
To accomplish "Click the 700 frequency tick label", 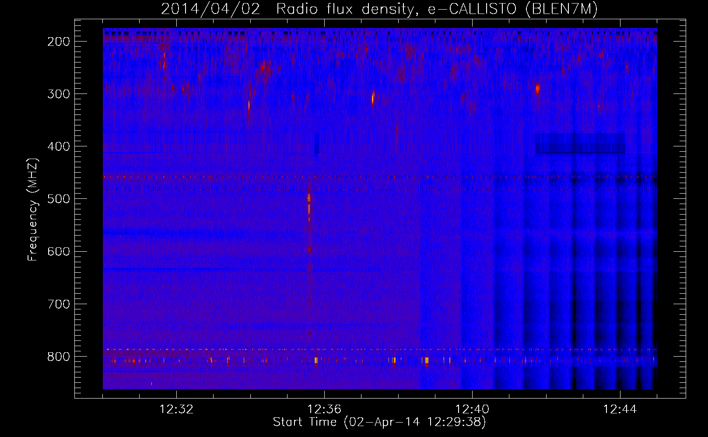I will coord(58,304).
